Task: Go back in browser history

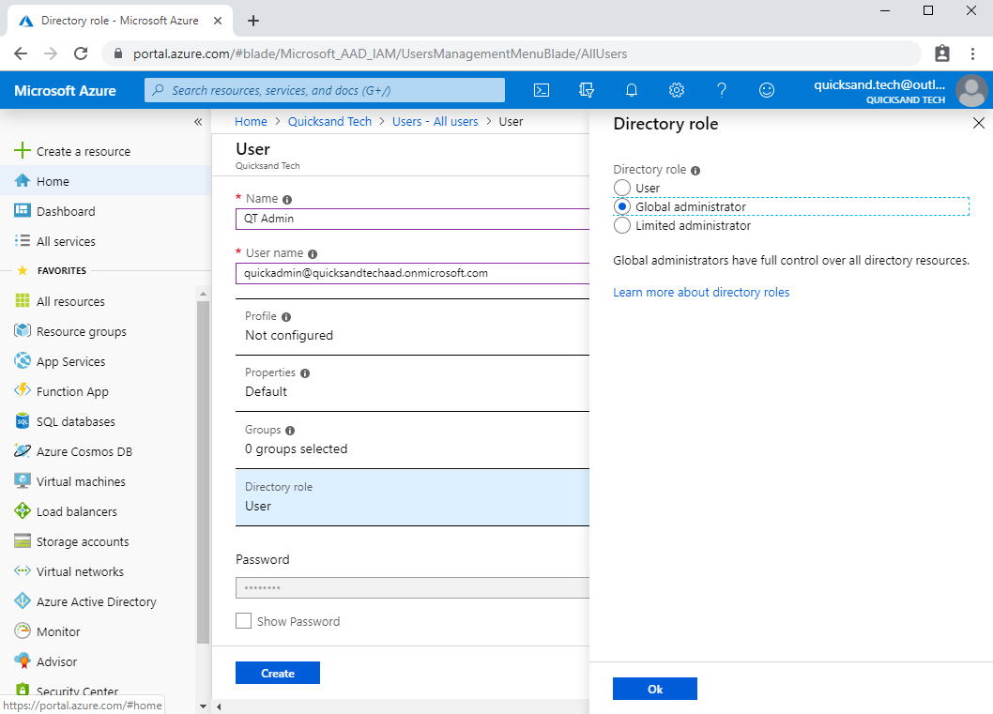Action: 21,53
